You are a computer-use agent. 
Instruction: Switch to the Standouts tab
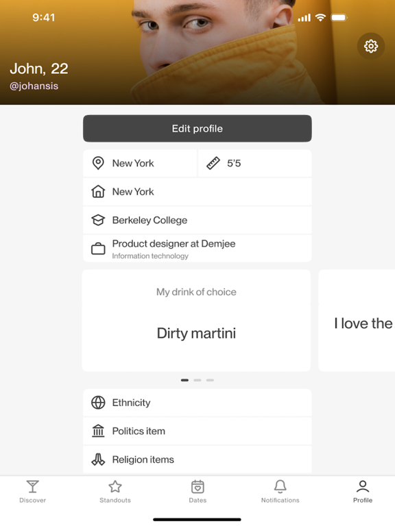tap(115, 492)
